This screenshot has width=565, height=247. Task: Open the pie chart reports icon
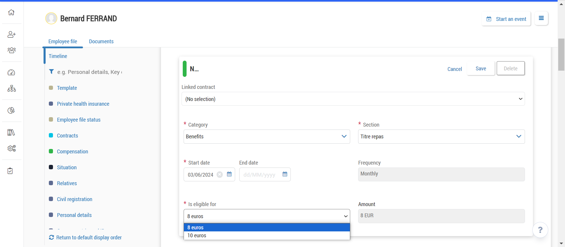click(11, 110)
